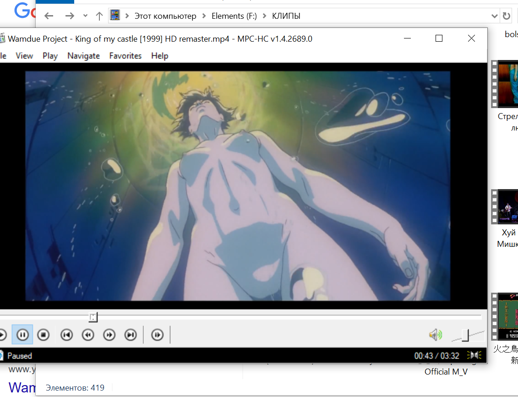The width and height of the screenshot is (518, 397).
Task: Minimize the MPC-HC window
Action: (407, 38)
